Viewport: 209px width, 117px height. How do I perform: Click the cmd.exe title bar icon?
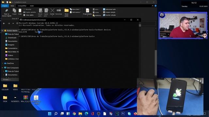point(21,20)
